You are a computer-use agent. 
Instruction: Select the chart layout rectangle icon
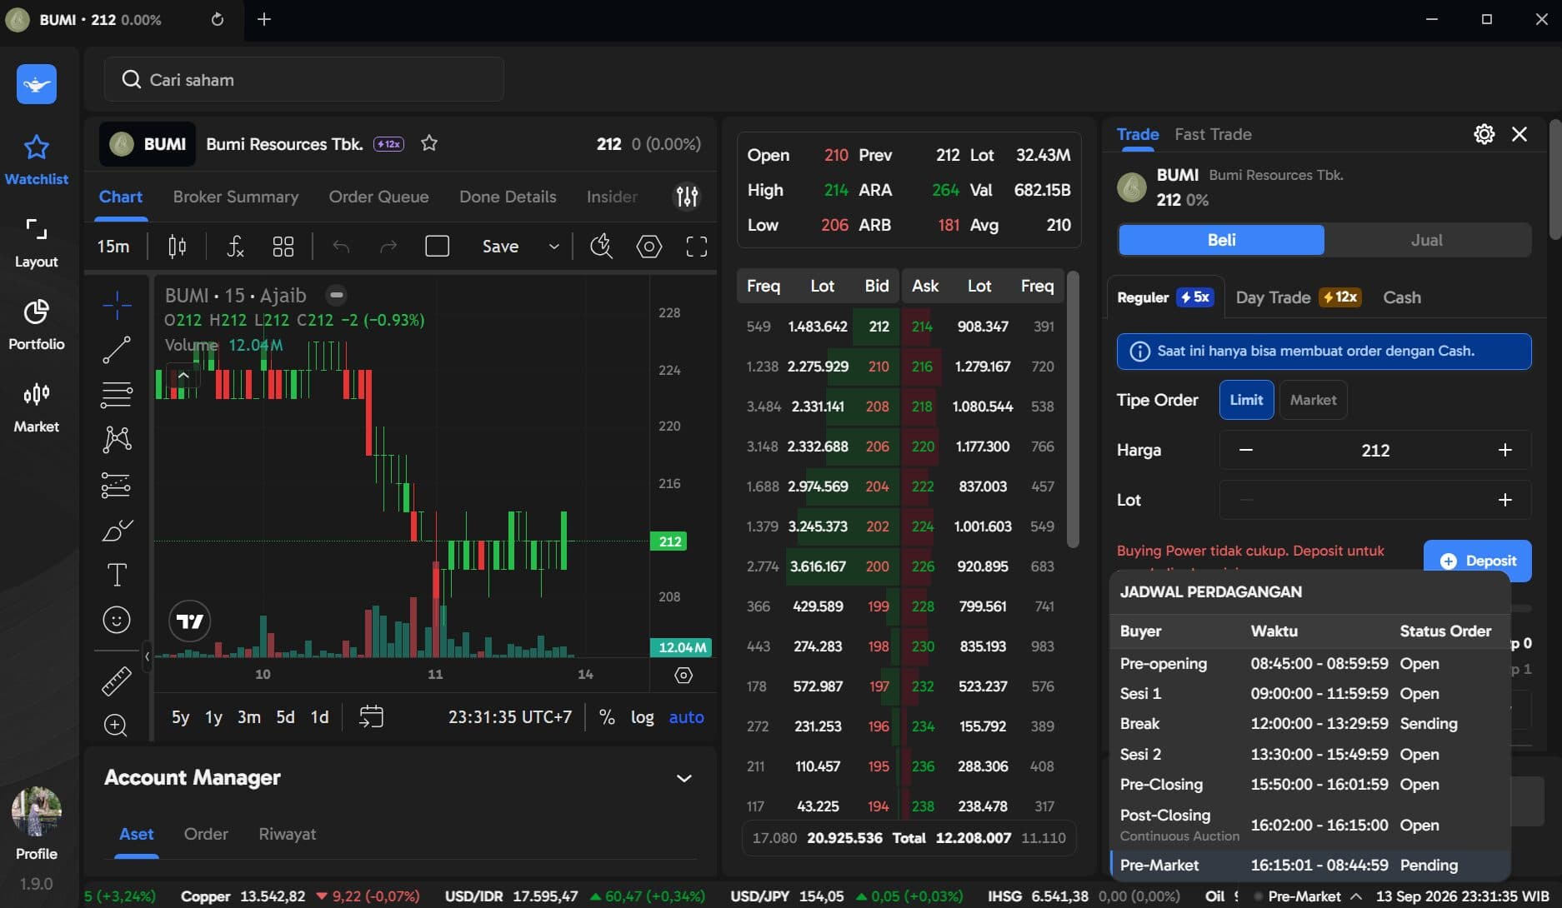(438, 246)
